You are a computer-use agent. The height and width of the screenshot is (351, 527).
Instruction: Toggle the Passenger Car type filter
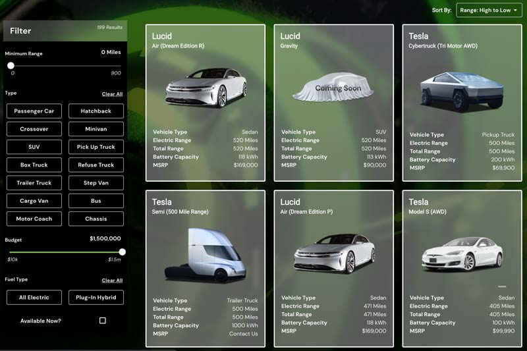pos(34,111)
